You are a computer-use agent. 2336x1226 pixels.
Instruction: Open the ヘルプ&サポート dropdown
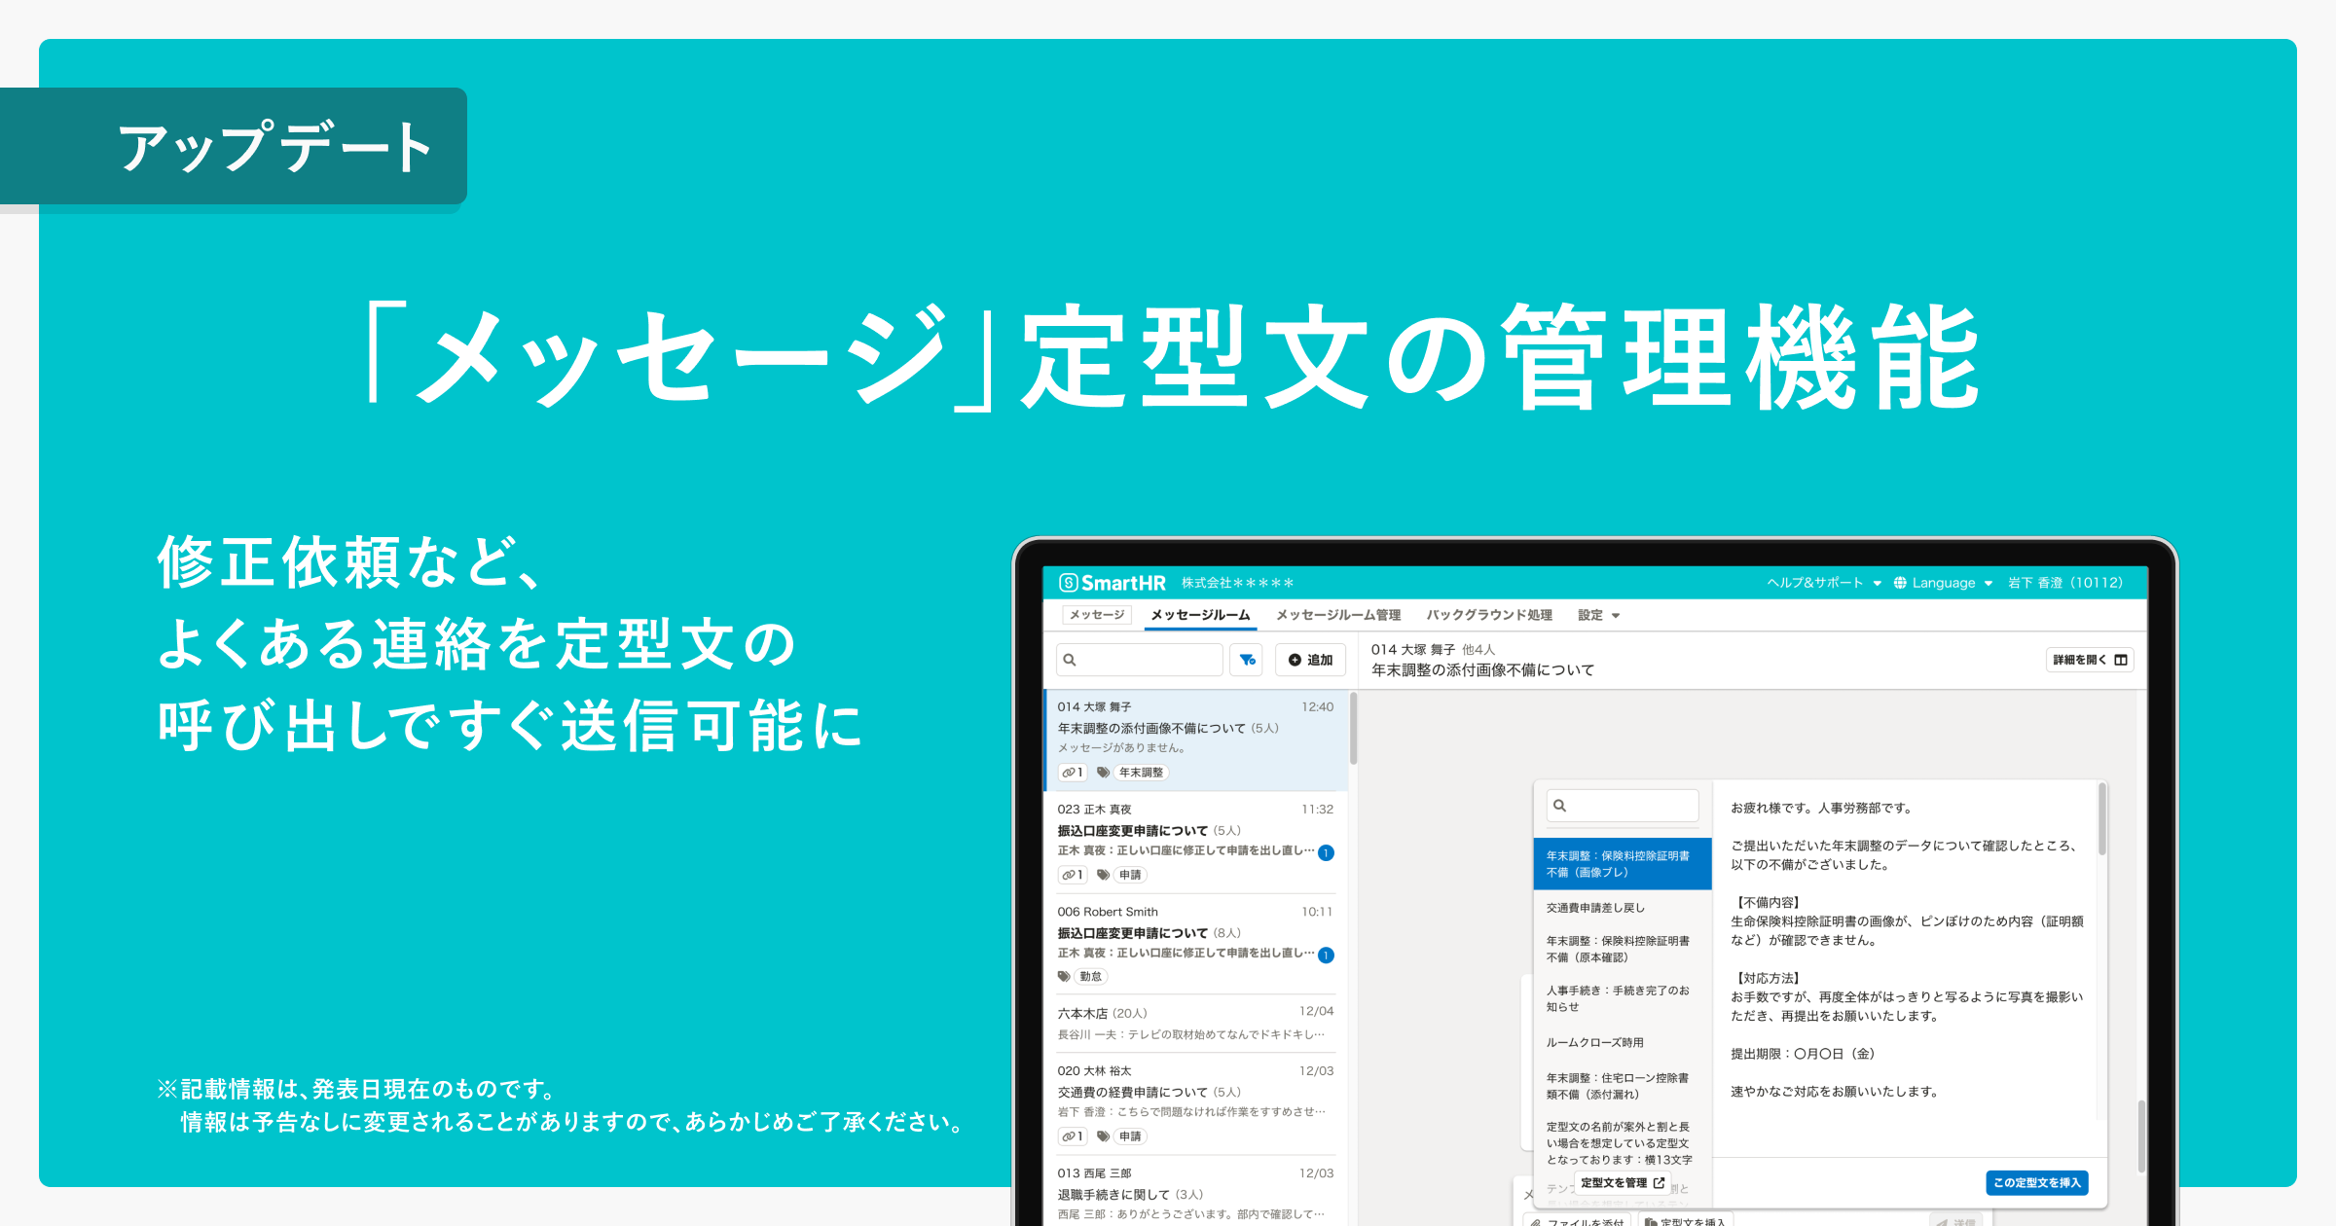(1824, 583)
